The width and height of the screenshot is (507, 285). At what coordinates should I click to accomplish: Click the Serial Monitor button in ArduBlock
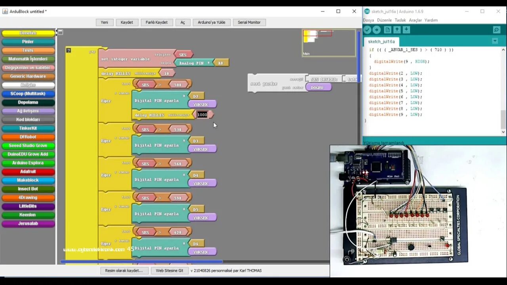pyautogui.click(x=249, y=23)
